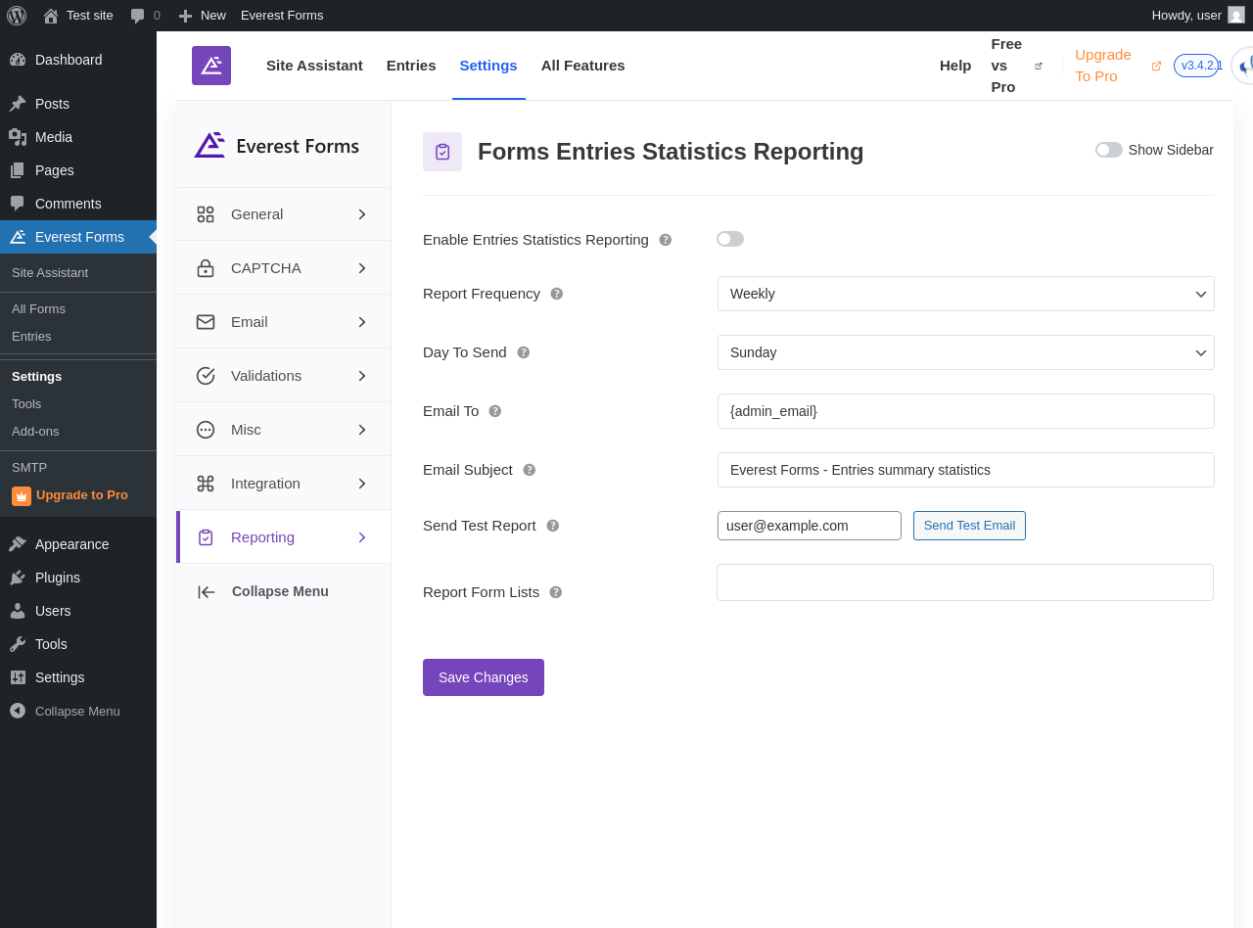Open the Report Frequency dropdown
The height and width of the screenshot is (928, 1253).
point(965,294)
